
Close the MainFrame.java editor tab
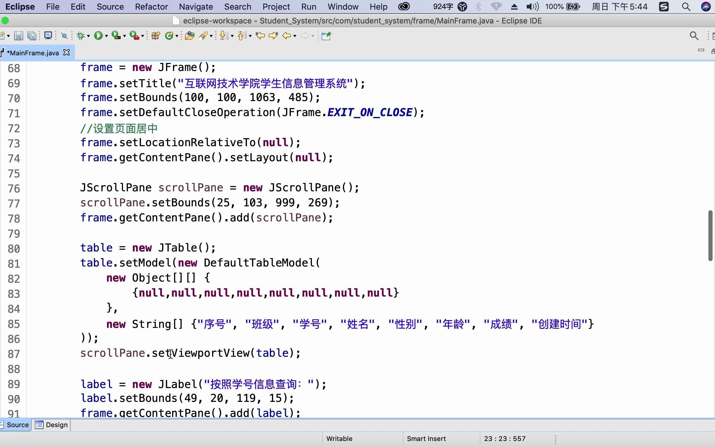click(66, 53)
